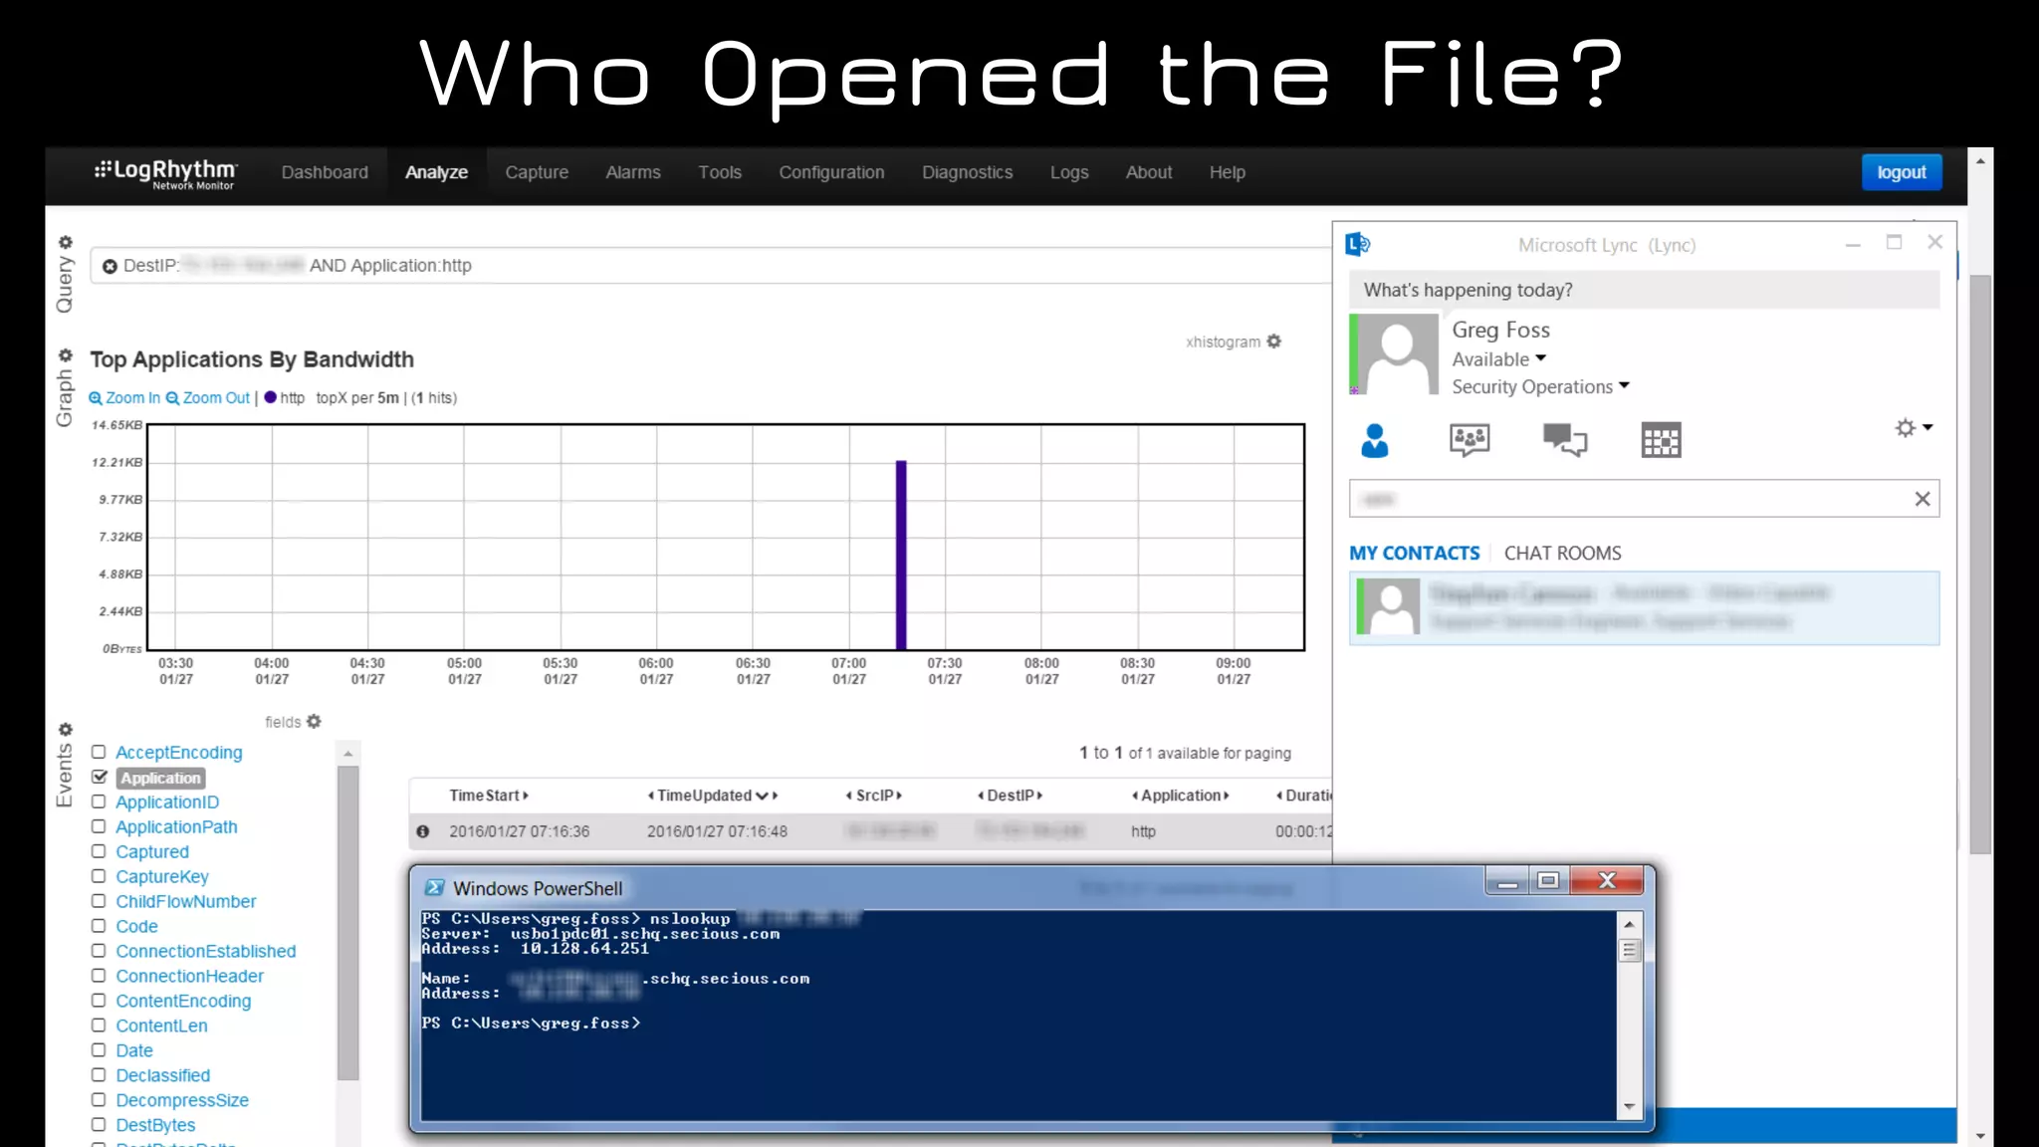2039x1147 pixels.
Task: Enable the ApplicationPath field checkbox
Action: [x=99, y=826]
